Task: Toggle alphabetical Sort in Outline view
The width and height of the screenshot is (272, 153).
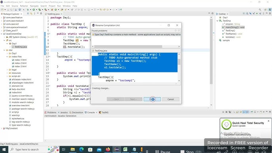Action: pyautogui.click(x=247, y=14)
